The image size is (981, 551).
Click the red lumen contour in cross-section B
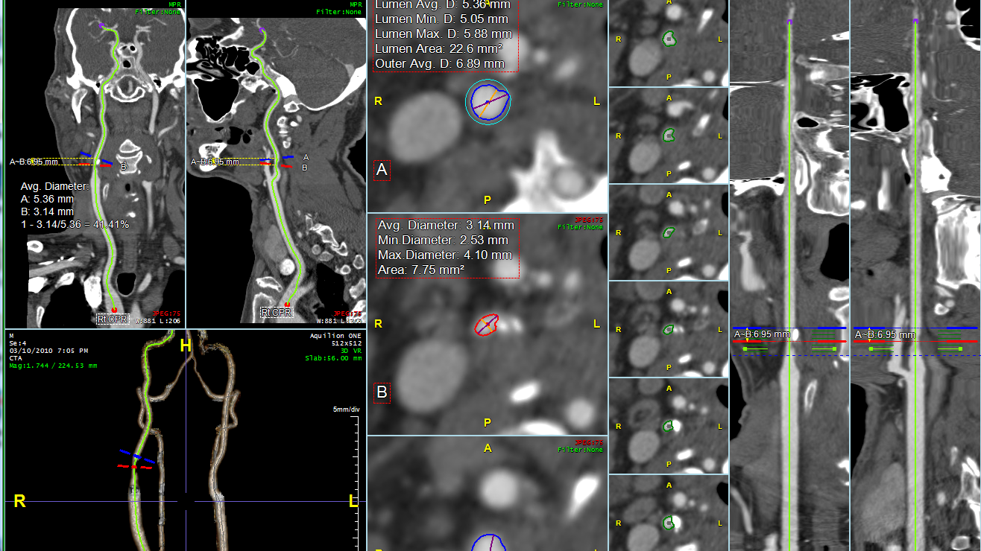487,325
